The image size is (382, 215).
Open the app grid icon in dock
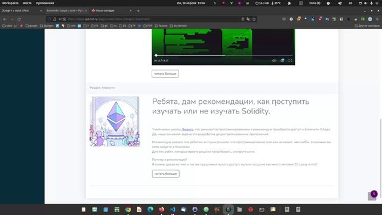click(x=117, y=210)
